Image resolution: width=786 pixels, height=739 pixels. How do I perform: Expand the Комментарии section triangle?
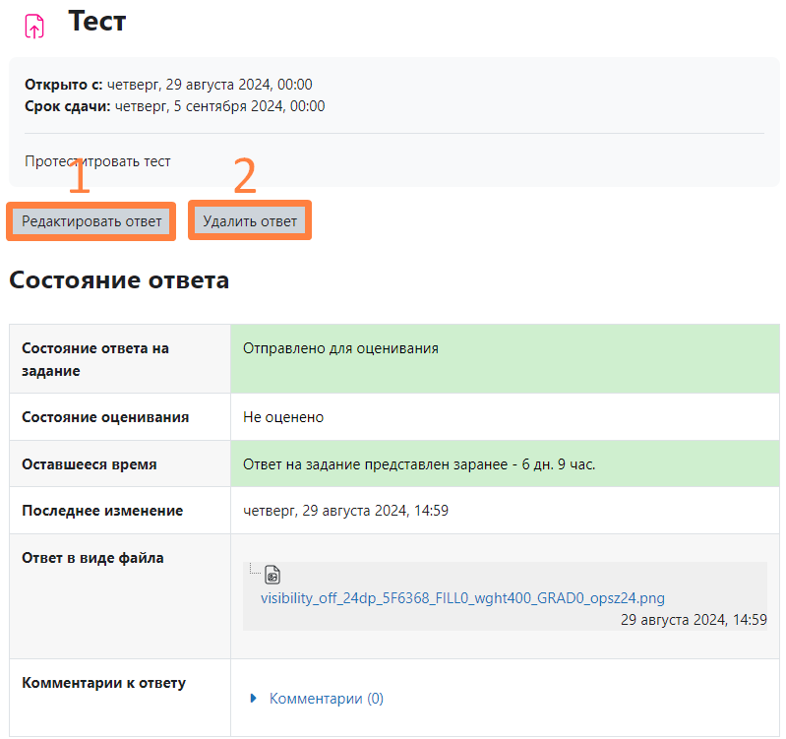click(255, 699)
